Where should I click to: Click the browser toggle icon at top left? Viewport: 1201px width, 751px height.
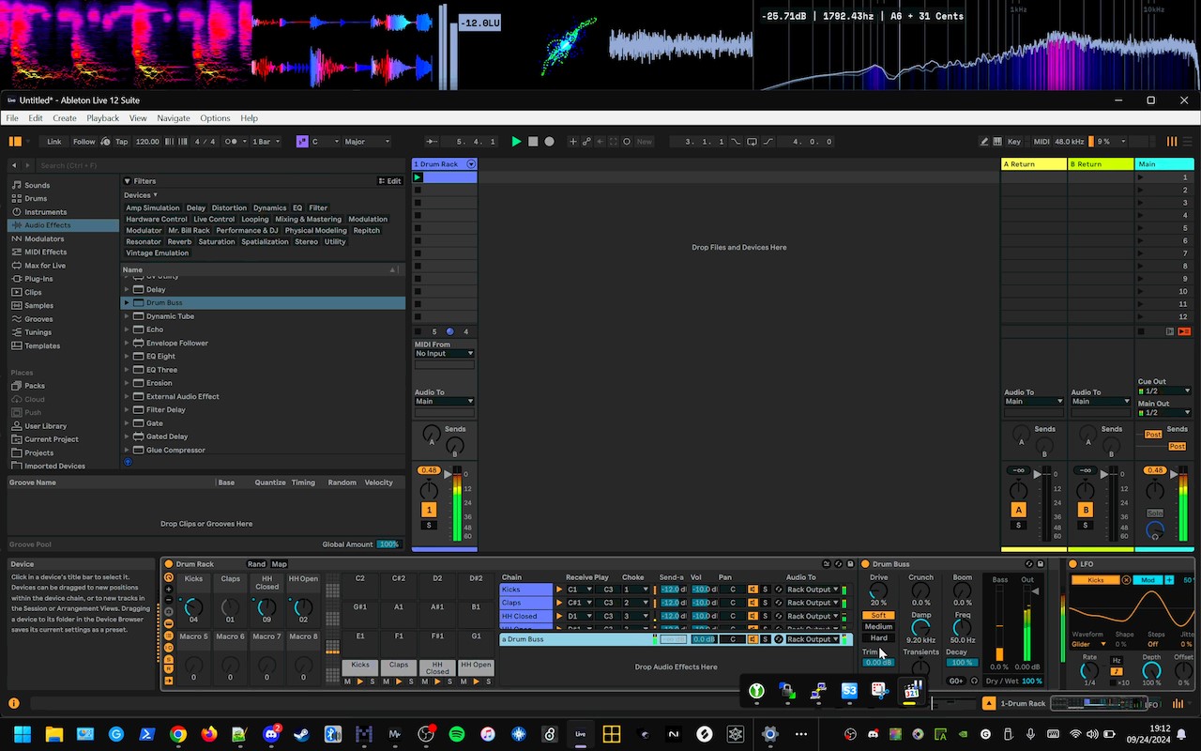15,142
